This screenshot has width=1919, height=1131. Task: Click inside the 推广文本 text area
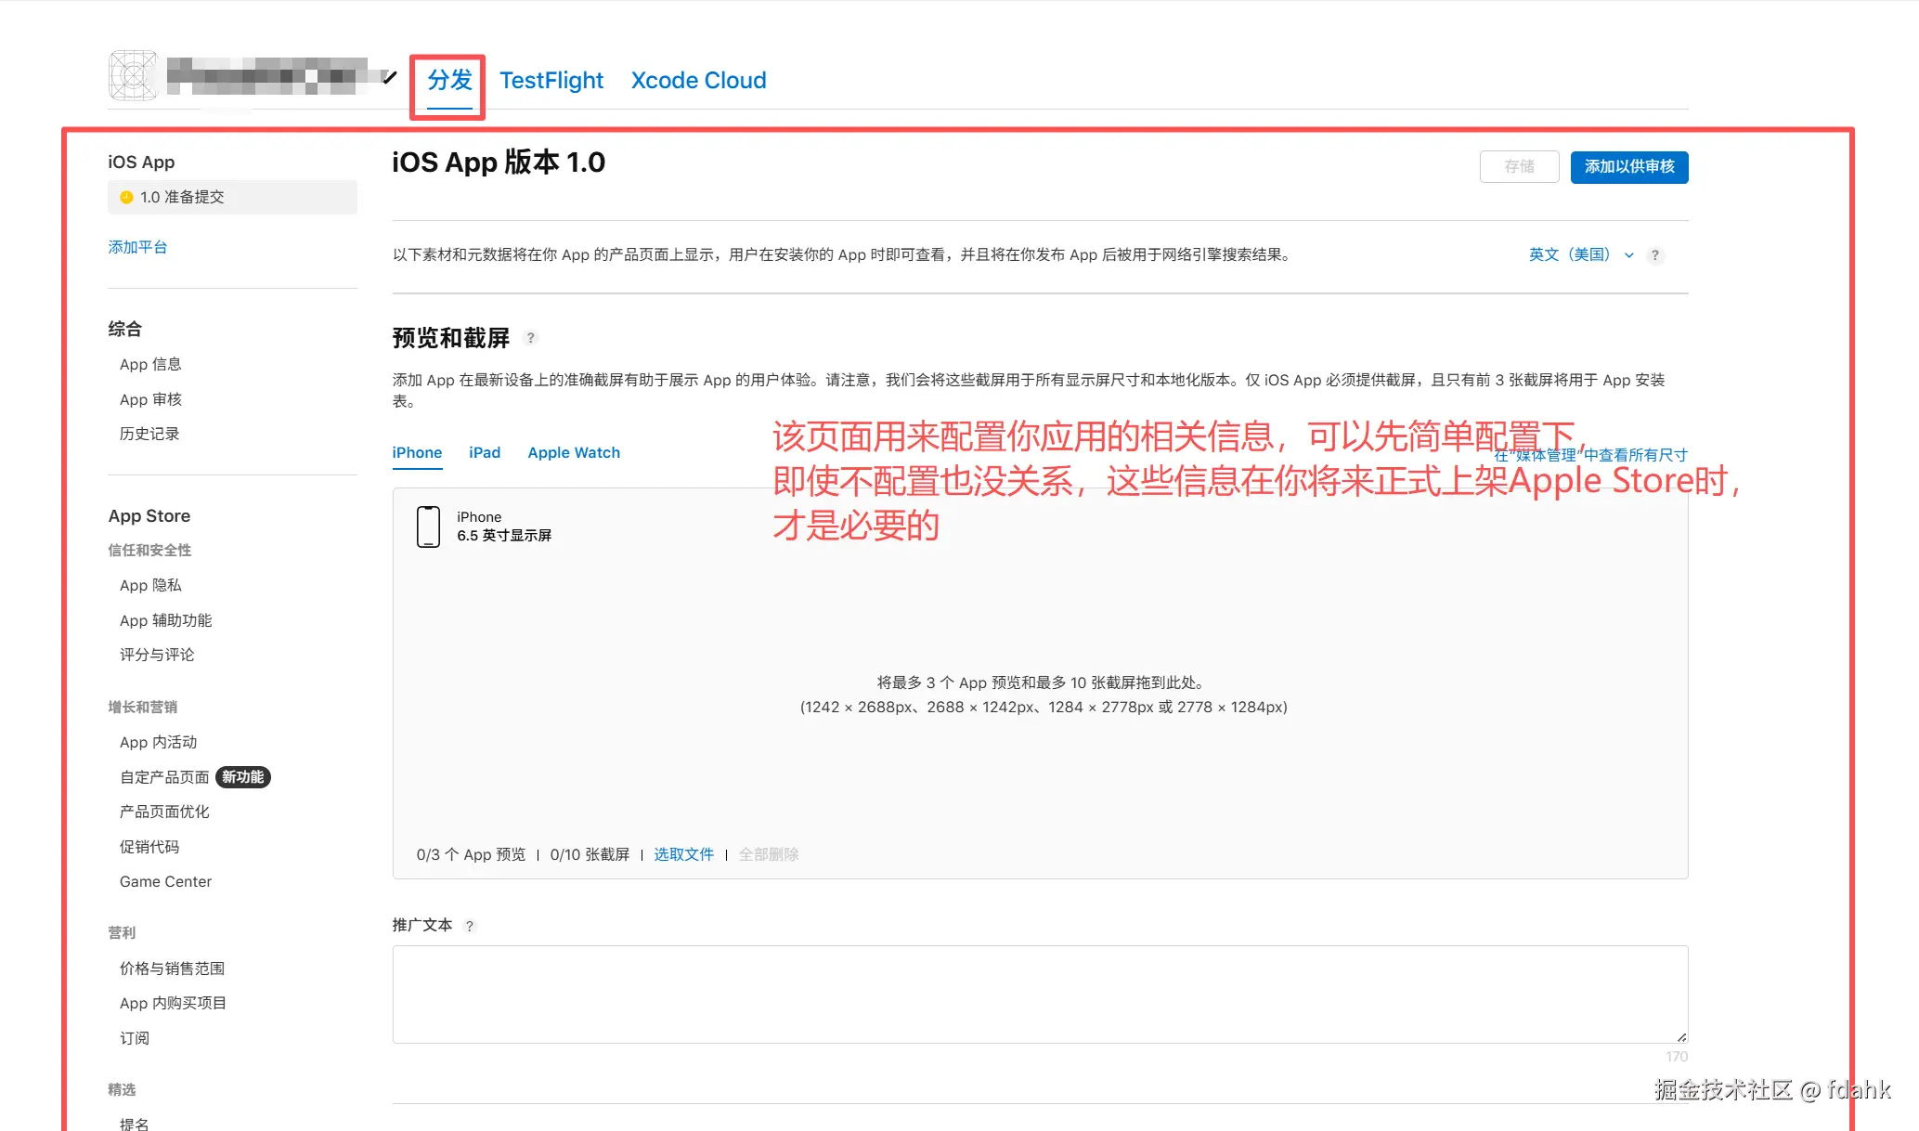coord(1039,994)
